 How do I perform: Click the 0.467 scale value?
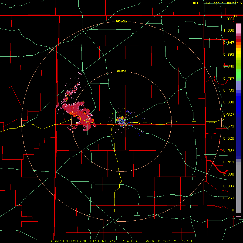coord(229,150)
